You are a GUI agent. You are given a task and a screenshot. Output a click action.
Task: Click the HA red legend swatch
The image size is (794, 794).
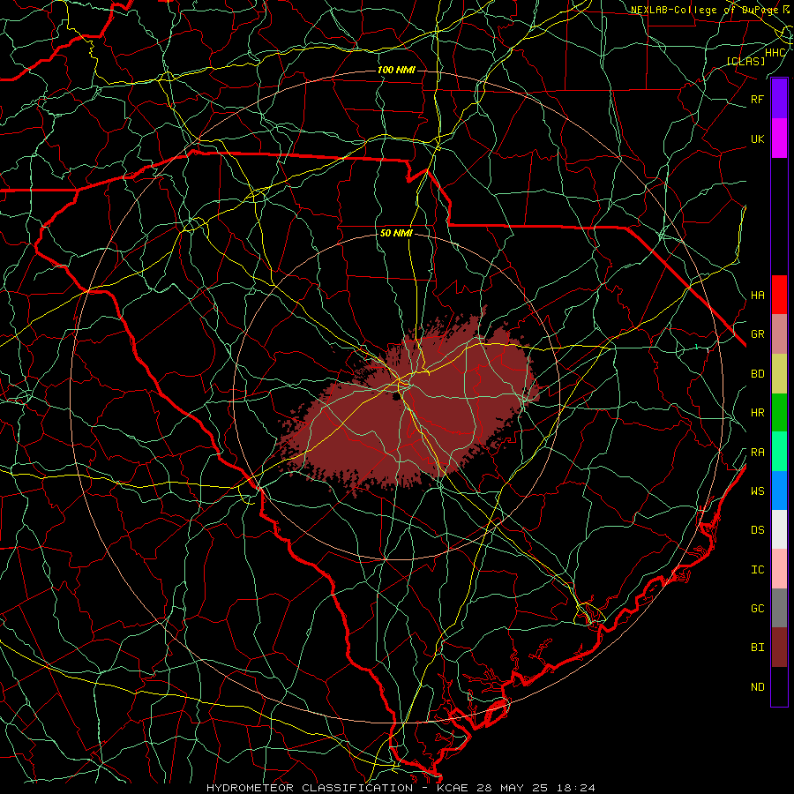tap(779, 295)
